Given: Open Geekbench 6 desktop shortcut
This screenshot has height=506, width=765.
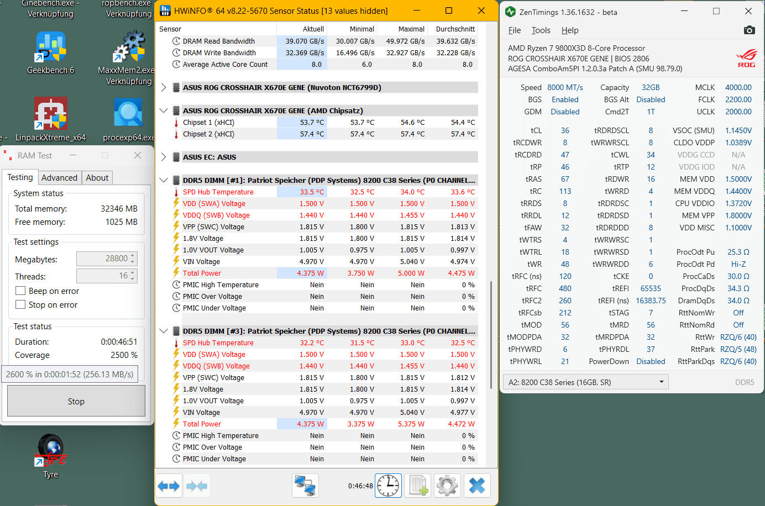Looking at the screenshot, I should (x=51, y=52).
